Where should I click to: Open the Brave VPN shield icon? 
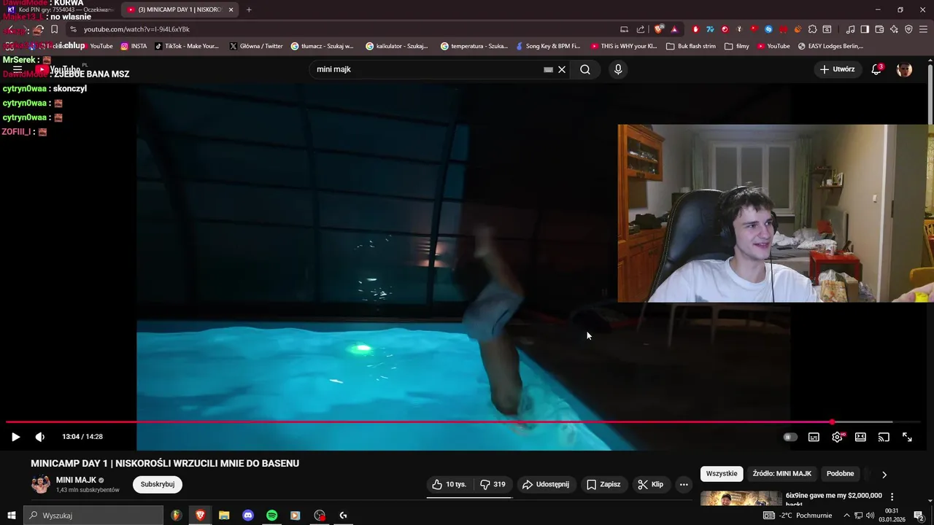908,29
